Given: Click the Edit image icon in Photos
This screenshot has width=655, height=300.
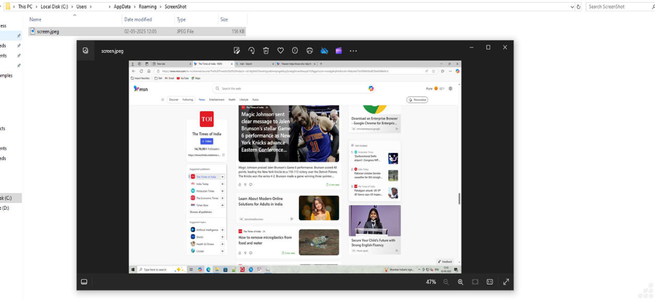Looking at the screenshot, I should click(237, 51).
